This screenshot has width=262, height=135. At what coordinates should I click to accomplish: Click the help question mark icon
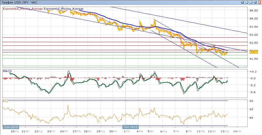pyautogui.click(x=242, y=2)
